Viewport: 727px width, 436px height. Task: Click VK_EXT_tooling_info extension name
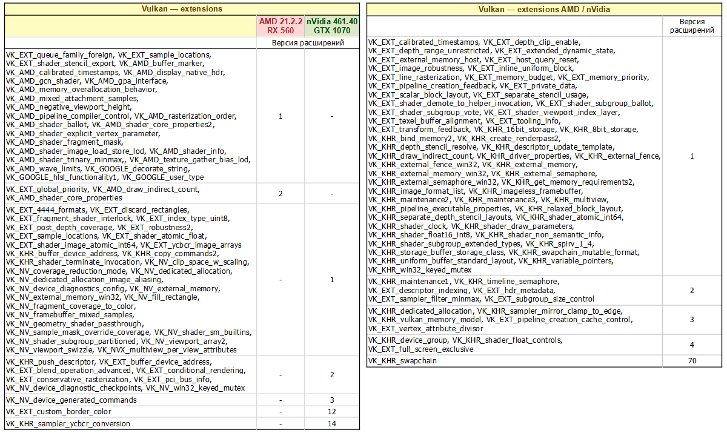click(x=523, y=121)
